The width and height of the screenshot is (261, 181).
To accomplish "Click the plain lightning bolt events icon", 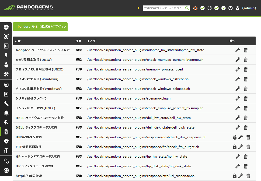I will point(6,55).
